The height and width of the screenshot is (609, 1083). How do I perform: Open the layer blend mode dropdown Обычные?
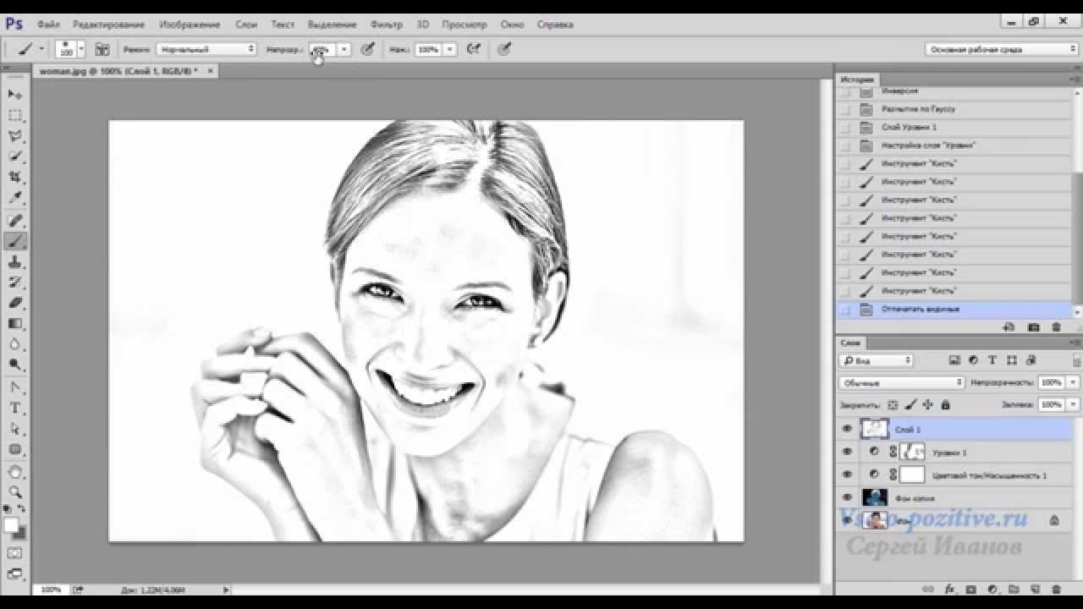click(901, 382)
